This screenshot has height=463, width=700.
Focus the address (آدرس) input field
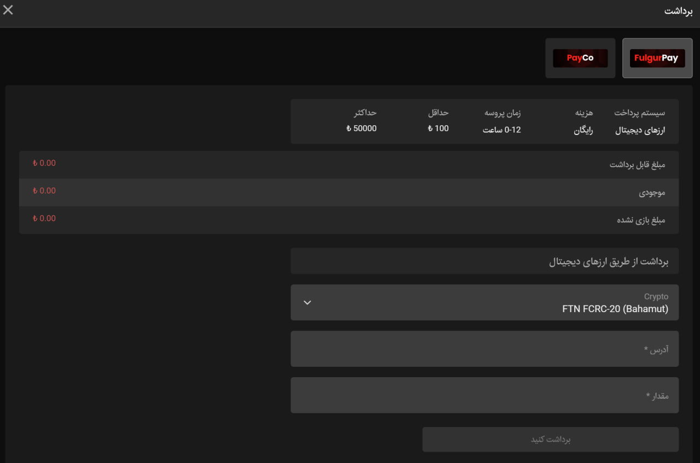484,349
